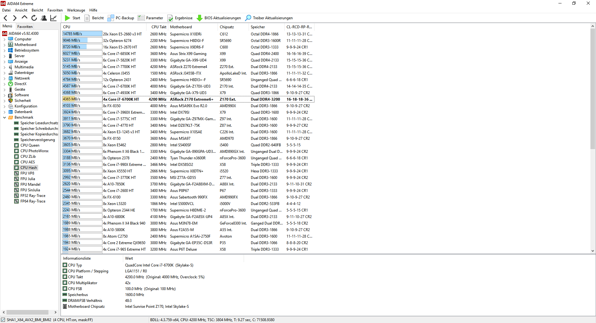The height and width of the screenshot is (323, 596).
Task: Select the CPU PhotoWorxx benchmark
Action: pyautogui.click(x=34, y=151)
